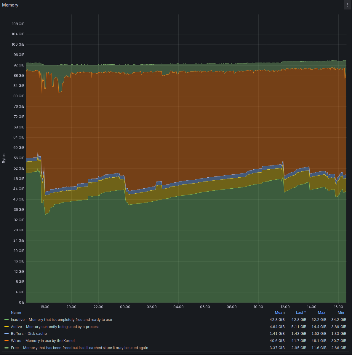Sort the legend by Name column
The width and height of the screenshot is (352, 355).
pyautogui.click(x=16, y=313)
